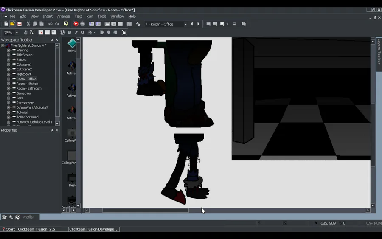The height and width of the screenshot is (239, 382).
Task: Click the Cut scissors icon
Action: pos(28,24)
